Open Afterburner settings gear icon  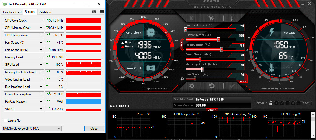coord(192,86)
